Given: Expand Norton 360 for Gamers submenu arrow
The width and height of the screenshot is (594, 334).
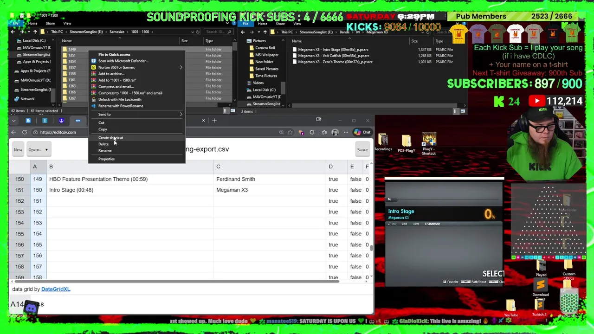Looking at the screenshot, I should pos(181,67).
